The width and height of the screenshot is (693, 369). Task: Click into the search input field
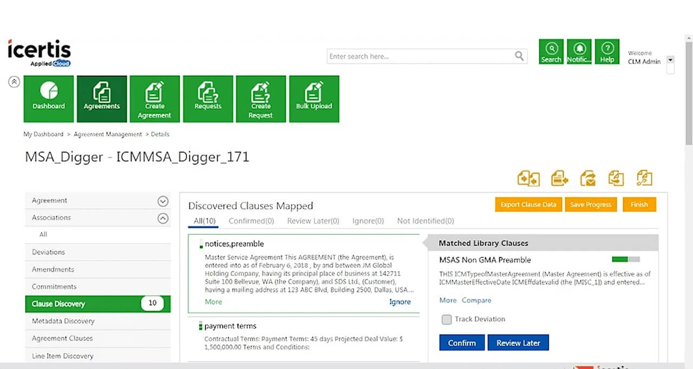point(421,56)
